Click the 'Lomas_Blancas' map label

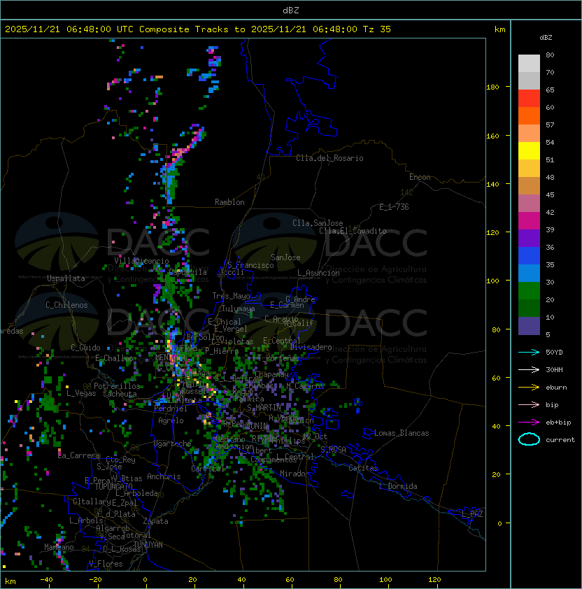pos(402,433)
